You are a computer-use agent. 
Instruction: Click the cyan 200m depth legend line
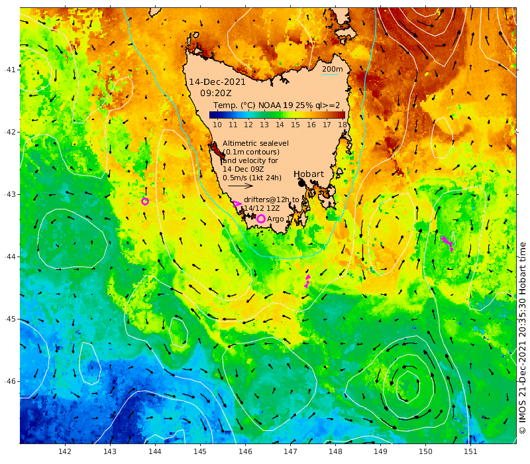pos(330,75)
